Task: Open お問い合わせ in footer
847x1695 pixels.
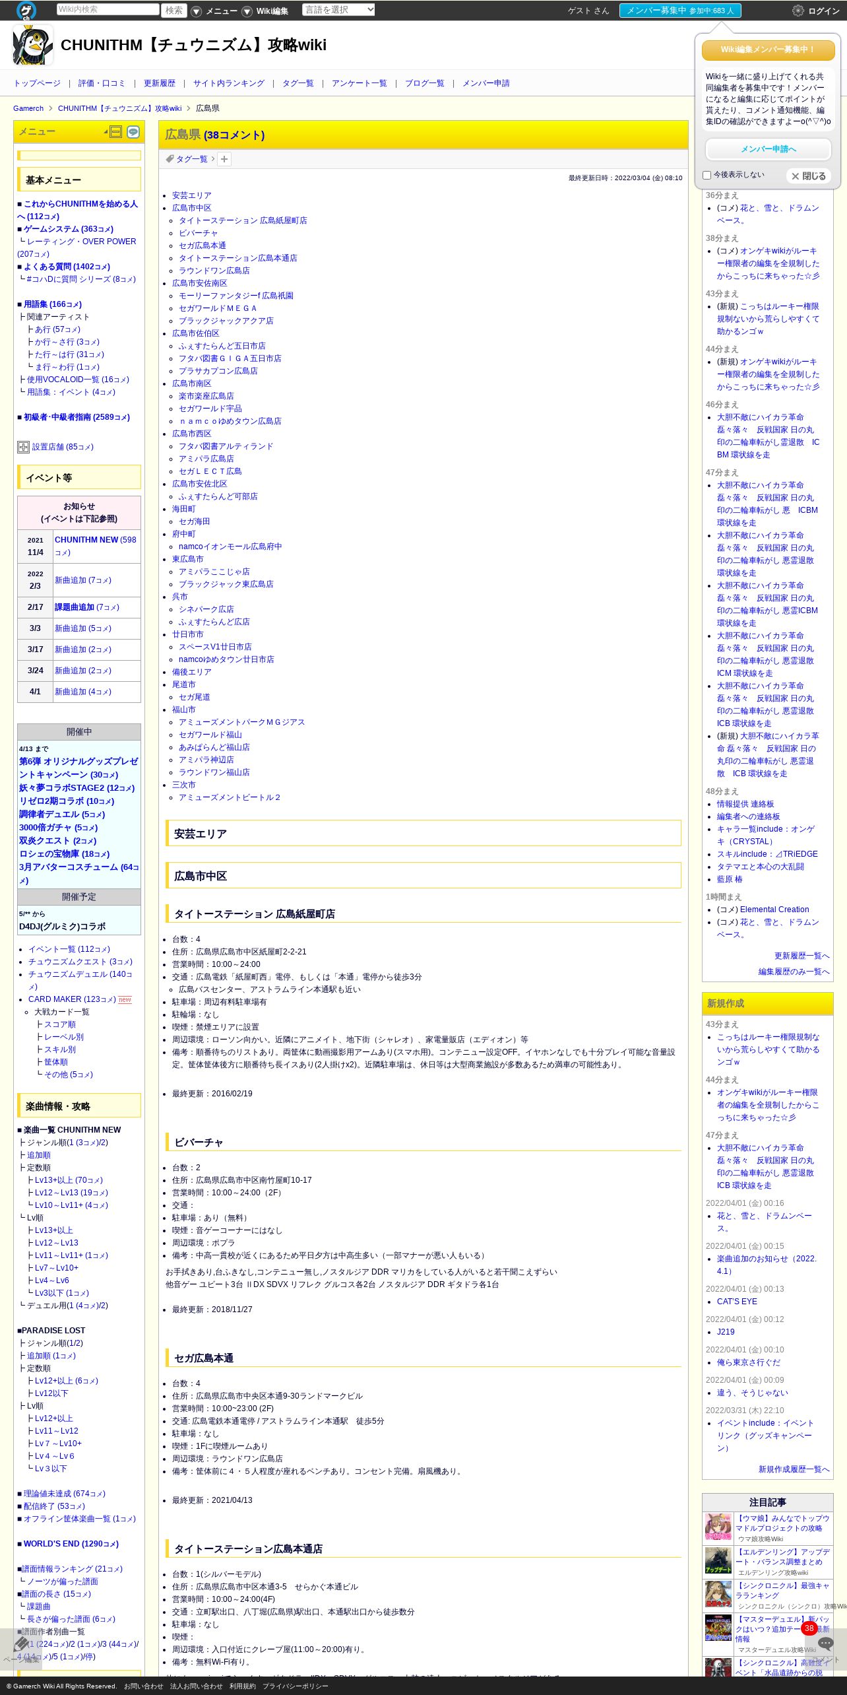Action: (x=143, y=1686)
